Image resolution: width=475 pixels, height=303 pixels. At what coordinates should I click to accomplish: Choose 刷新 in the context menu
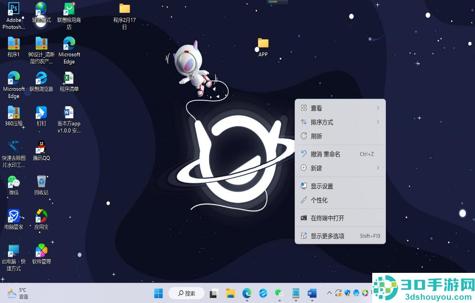[x=340, y=136]
